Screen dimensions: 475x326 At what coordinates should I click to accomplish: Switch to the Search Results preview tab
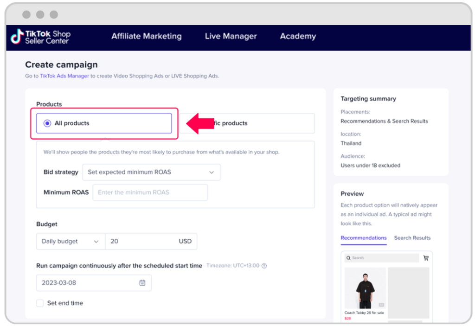coord(412,238)
